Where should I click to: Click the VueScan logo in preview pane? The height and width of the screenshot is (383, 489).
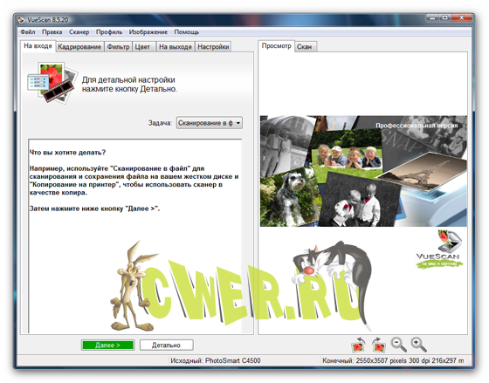439,249
